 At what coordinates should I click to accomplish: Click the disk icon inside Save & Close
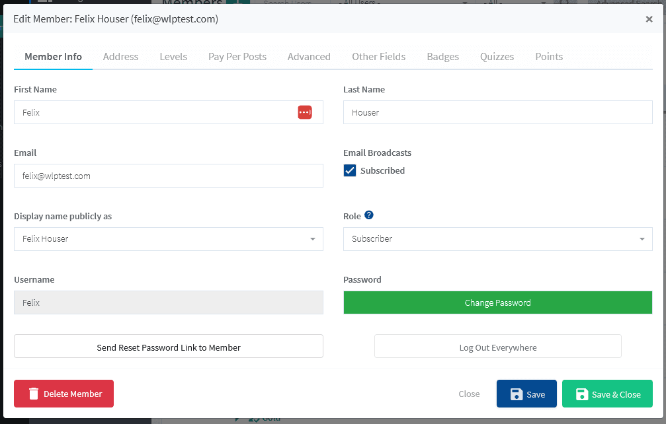coord(583,393)
